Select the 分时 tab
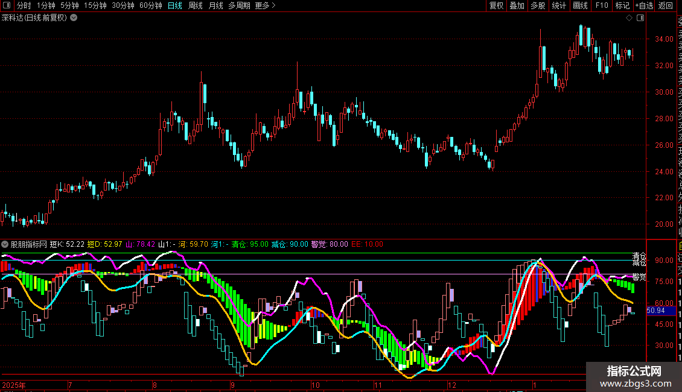Viewport: 682px width, 392px height. [24, 6]
